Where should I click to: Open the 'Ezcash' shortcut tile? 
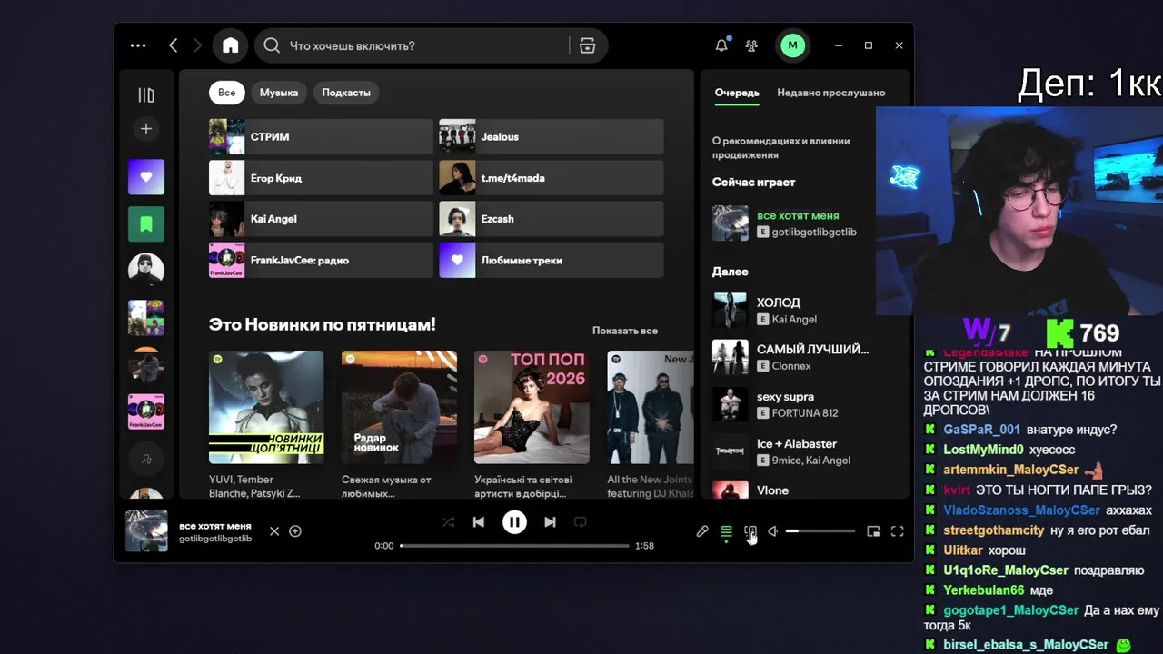coord(552,219)
